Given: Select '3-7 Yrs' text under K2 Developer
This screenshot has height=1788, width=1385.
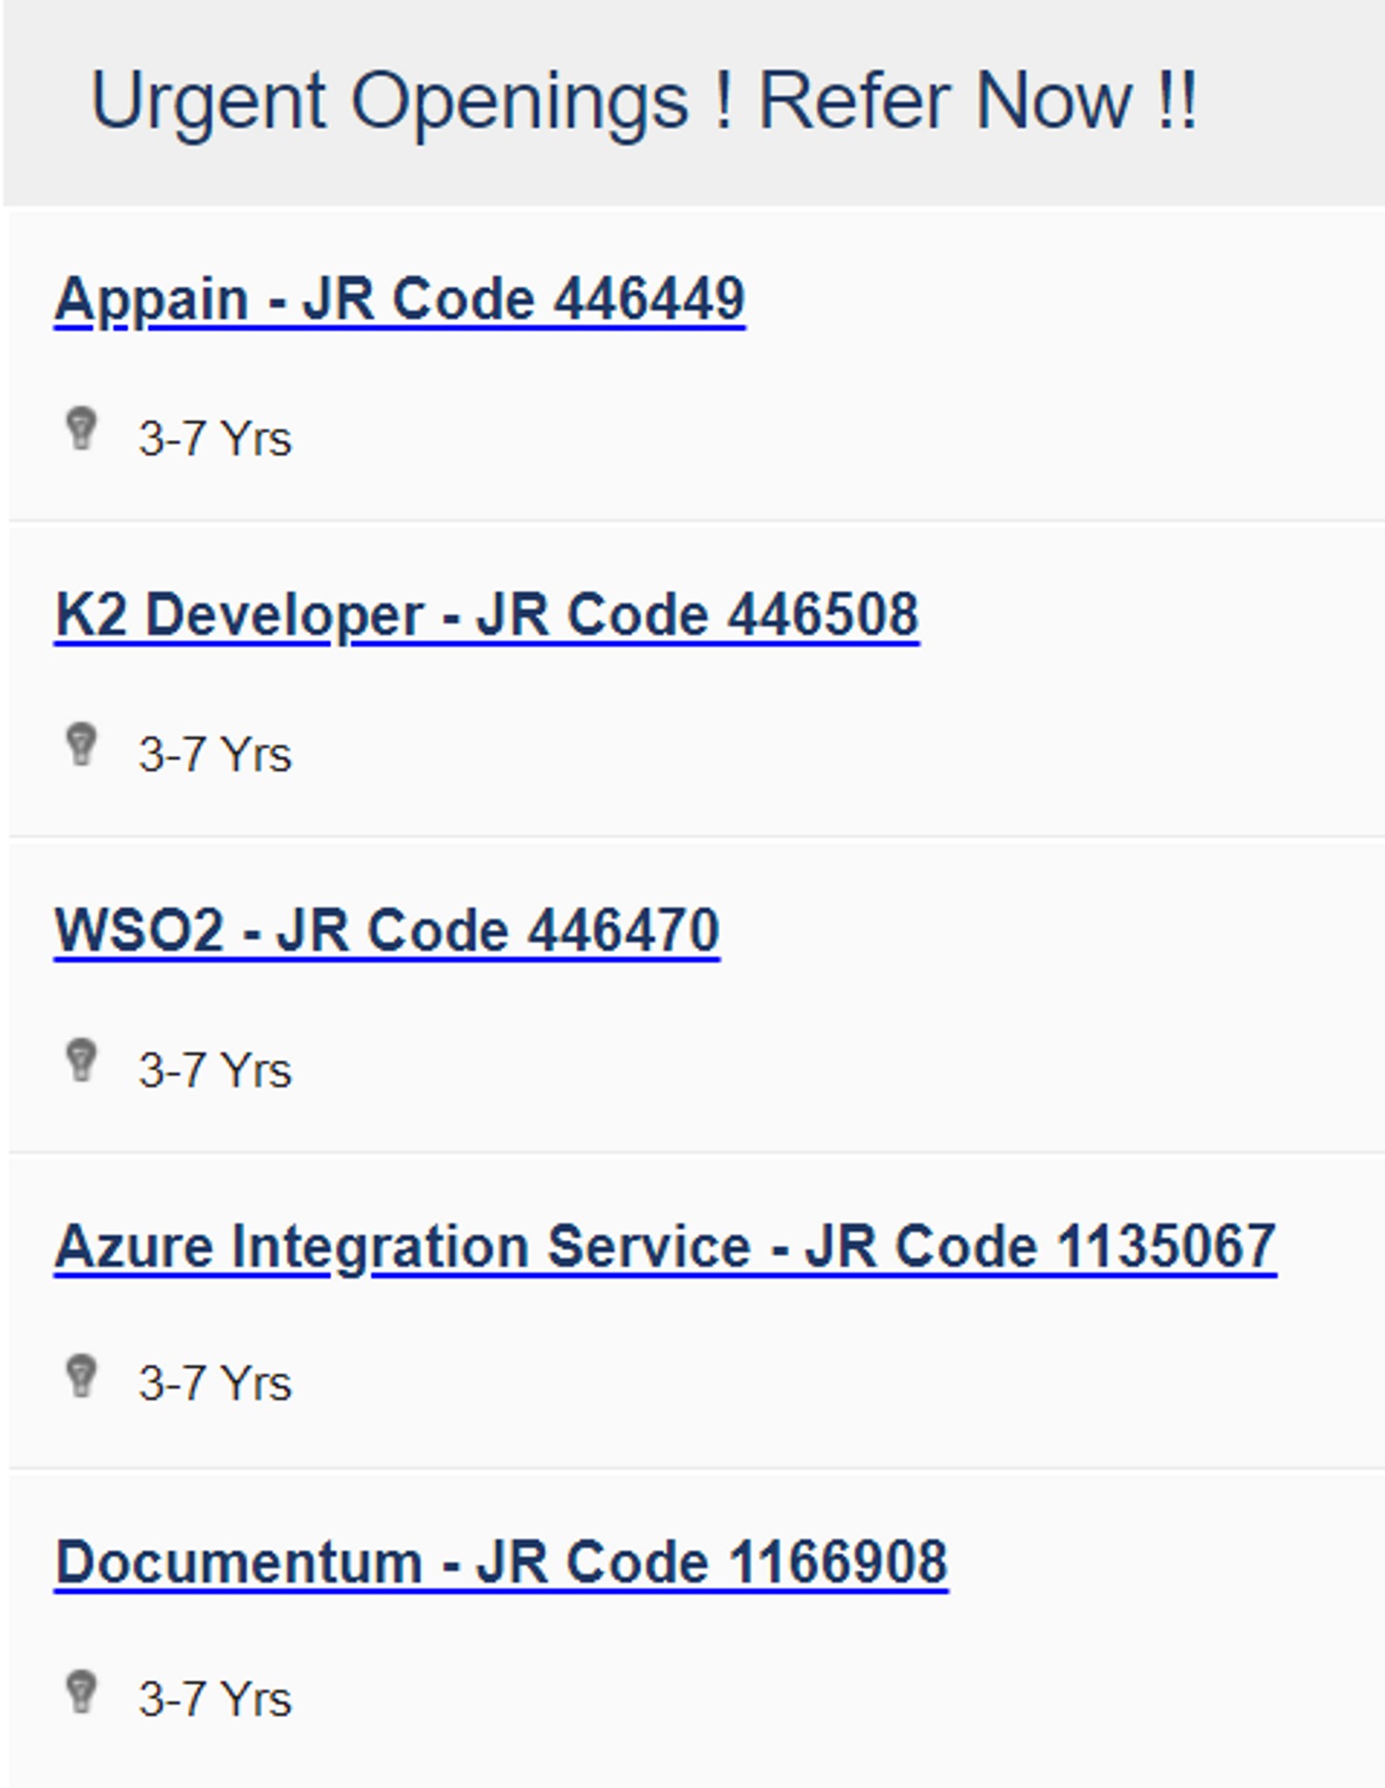Looking at the screenshot, I should 215,754.
